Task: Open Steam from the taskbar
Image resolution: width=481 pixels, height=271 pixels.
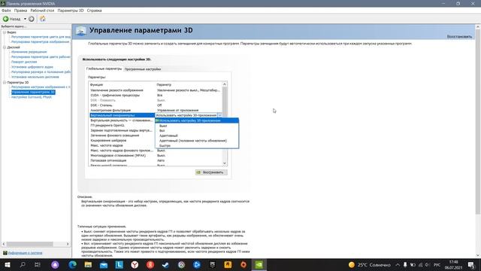Action: coord(165,265)
